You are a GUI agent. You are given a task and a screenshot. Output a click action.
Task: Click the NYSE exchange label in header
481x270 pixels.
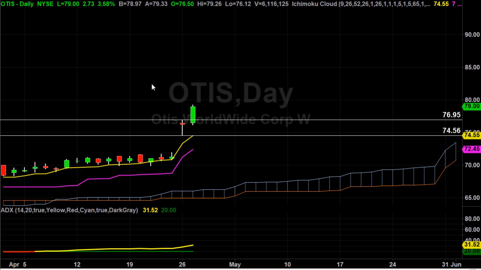click(x=45, y=4)
